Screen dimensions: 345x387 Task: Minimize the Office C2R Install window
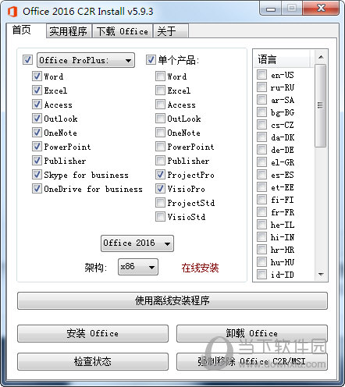point(270,9)
